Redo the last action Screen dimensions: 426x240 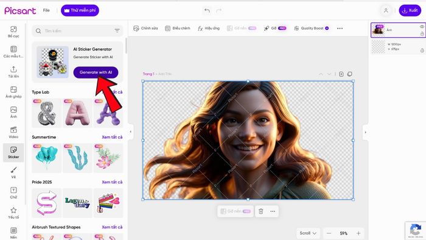tap(218, 10)
